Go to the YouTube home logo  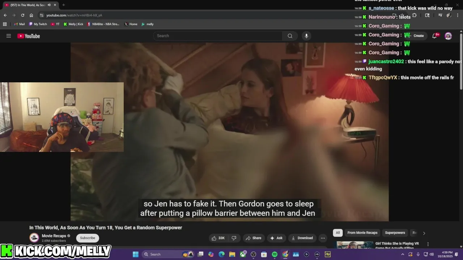[x=29, y=36]
